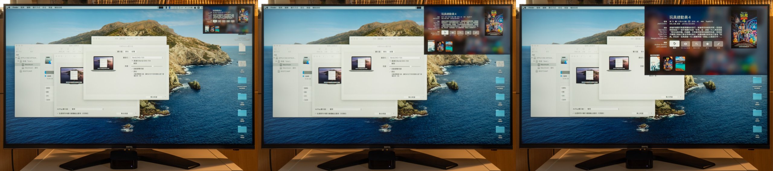Image resolution: width=773 pixels, height=171 pixels.
Task: Open the Finder menu on the middle monitor
Action: tap(273, 8)
